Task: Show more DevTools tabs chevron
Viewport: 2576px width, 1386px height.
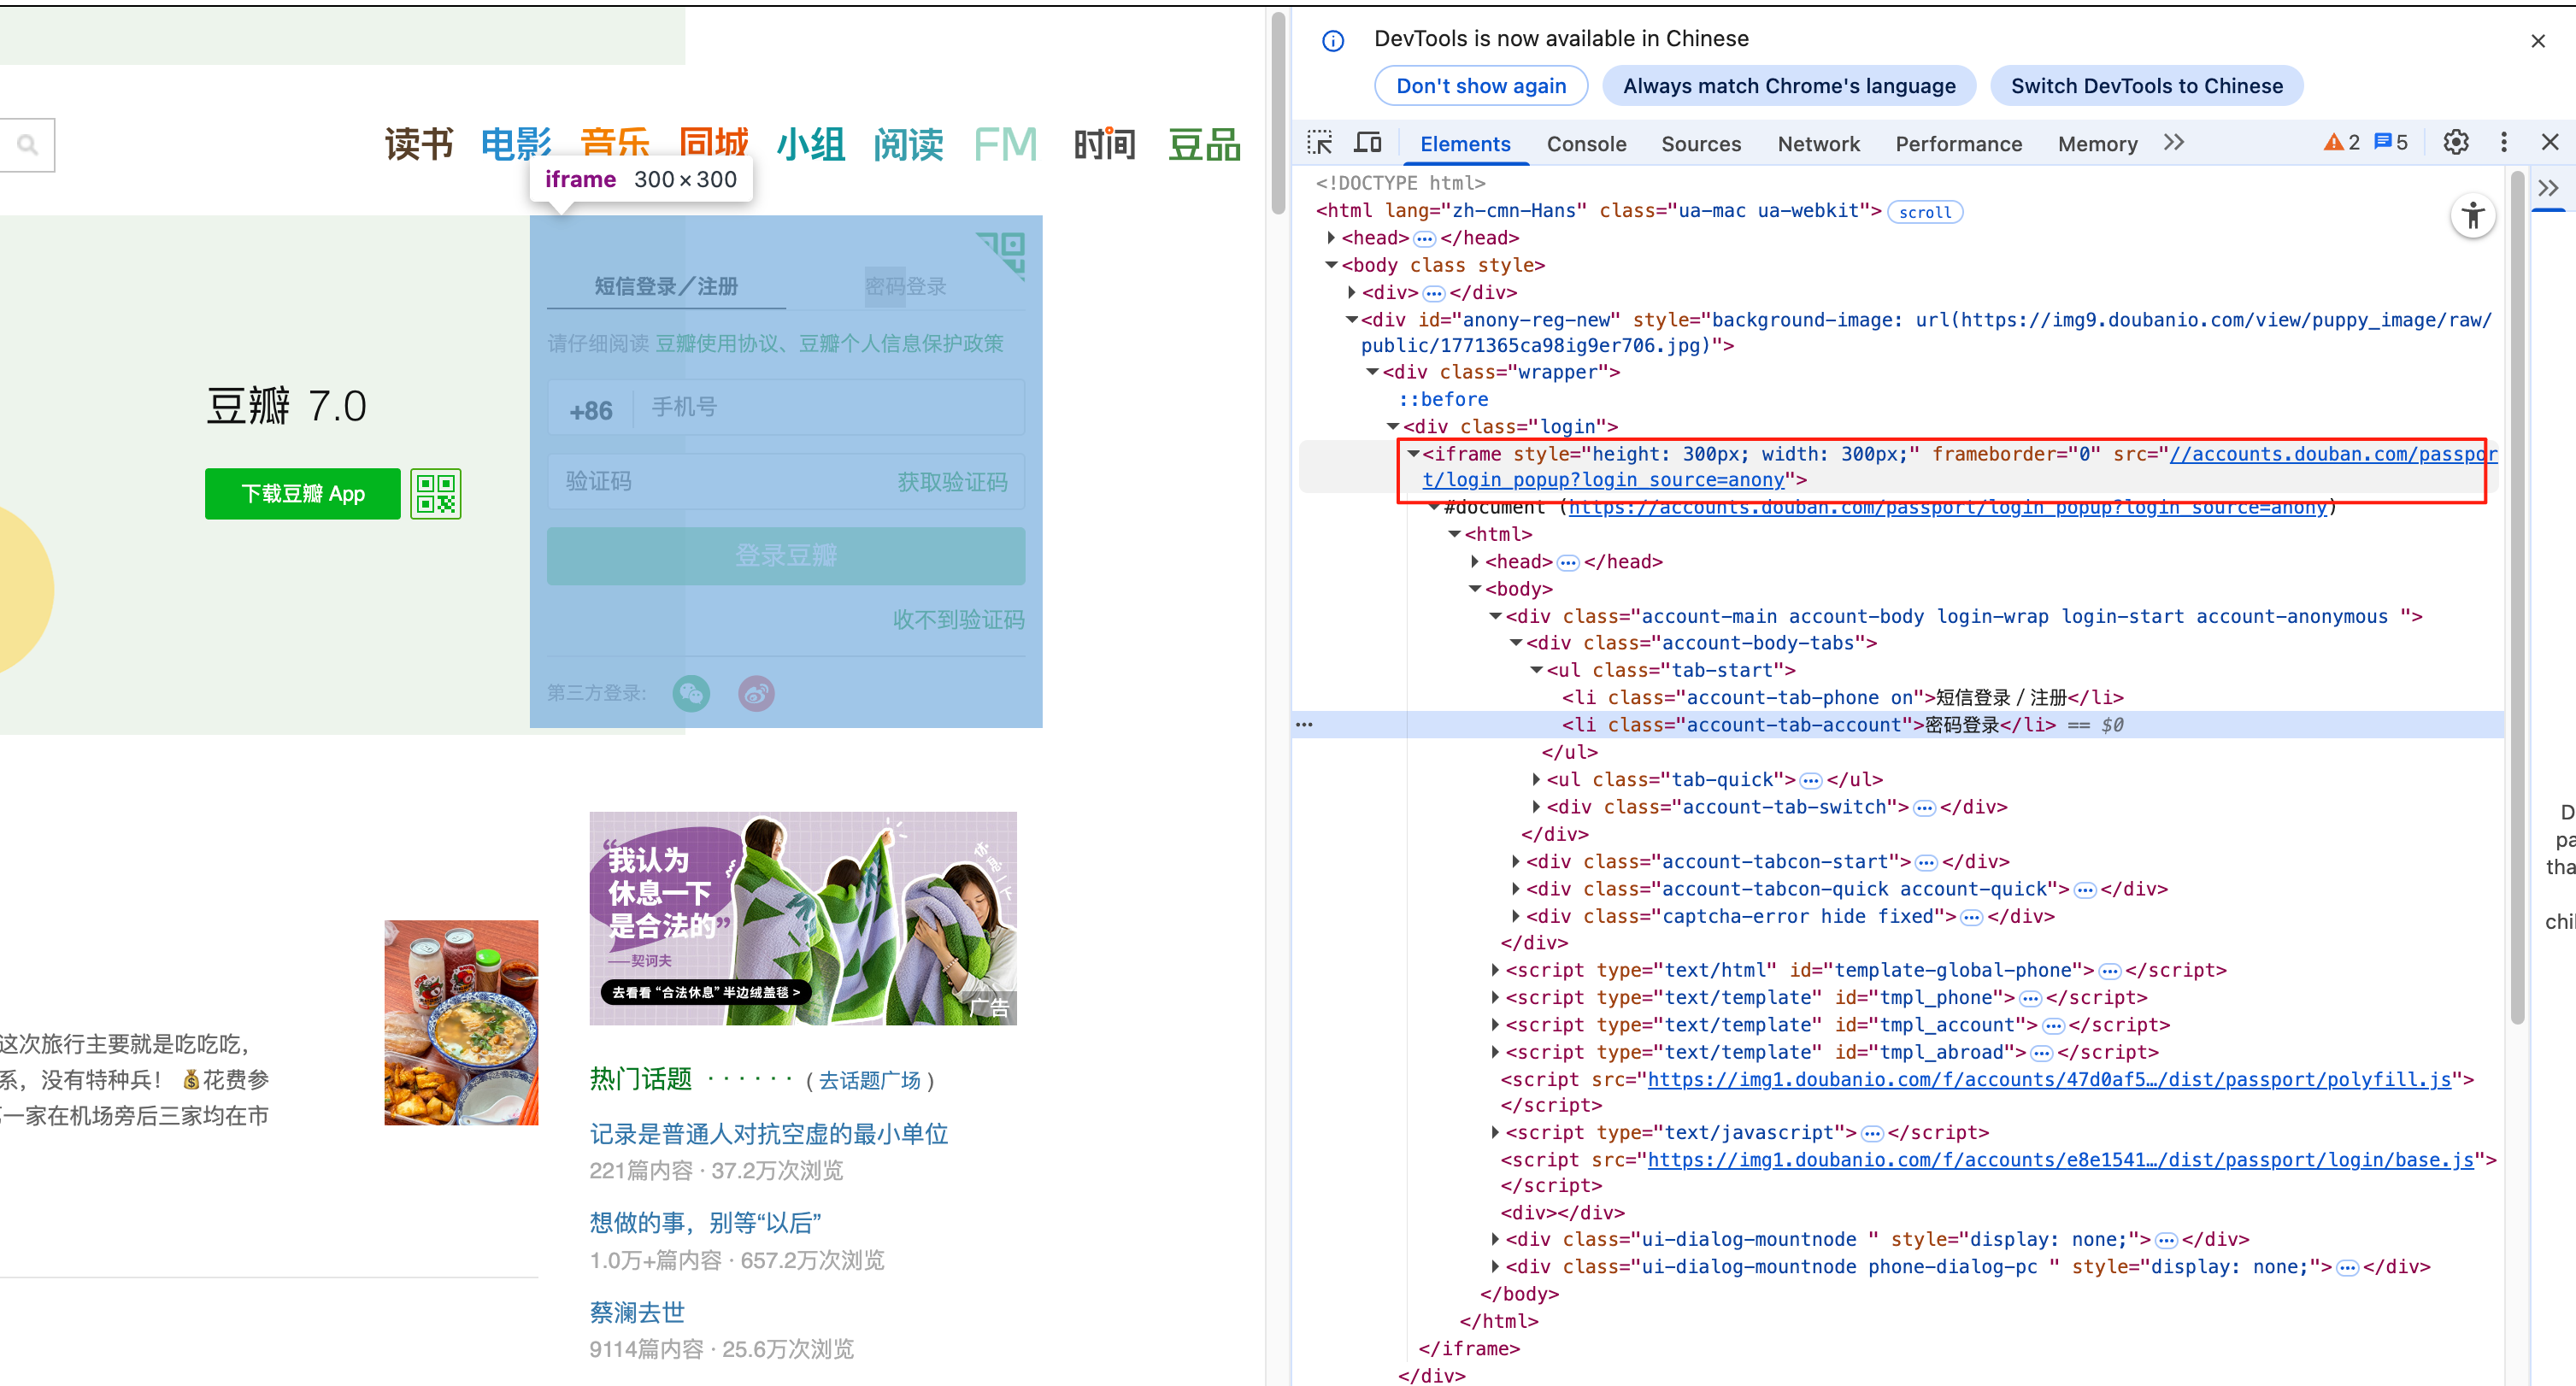Action: (2174, 143)
